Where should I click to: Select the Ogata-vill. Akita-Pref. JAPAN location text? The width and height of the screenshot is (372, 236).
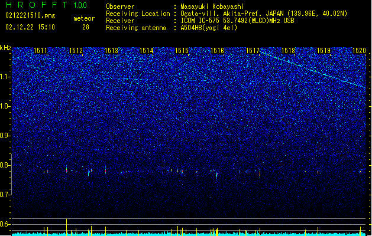coord(264,14)
